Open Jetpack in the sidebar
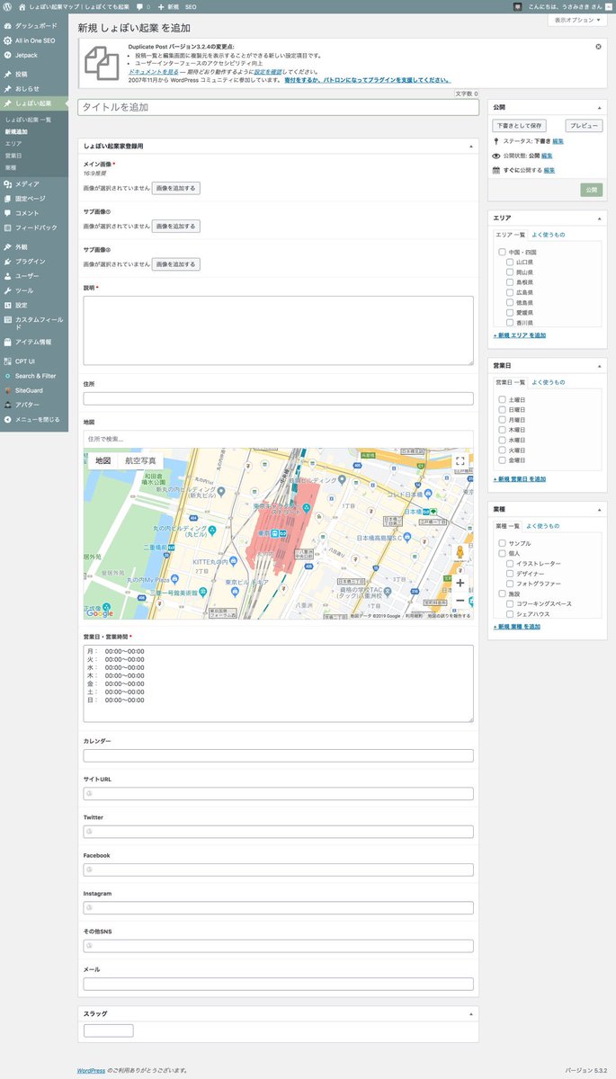 pos(34,55)
